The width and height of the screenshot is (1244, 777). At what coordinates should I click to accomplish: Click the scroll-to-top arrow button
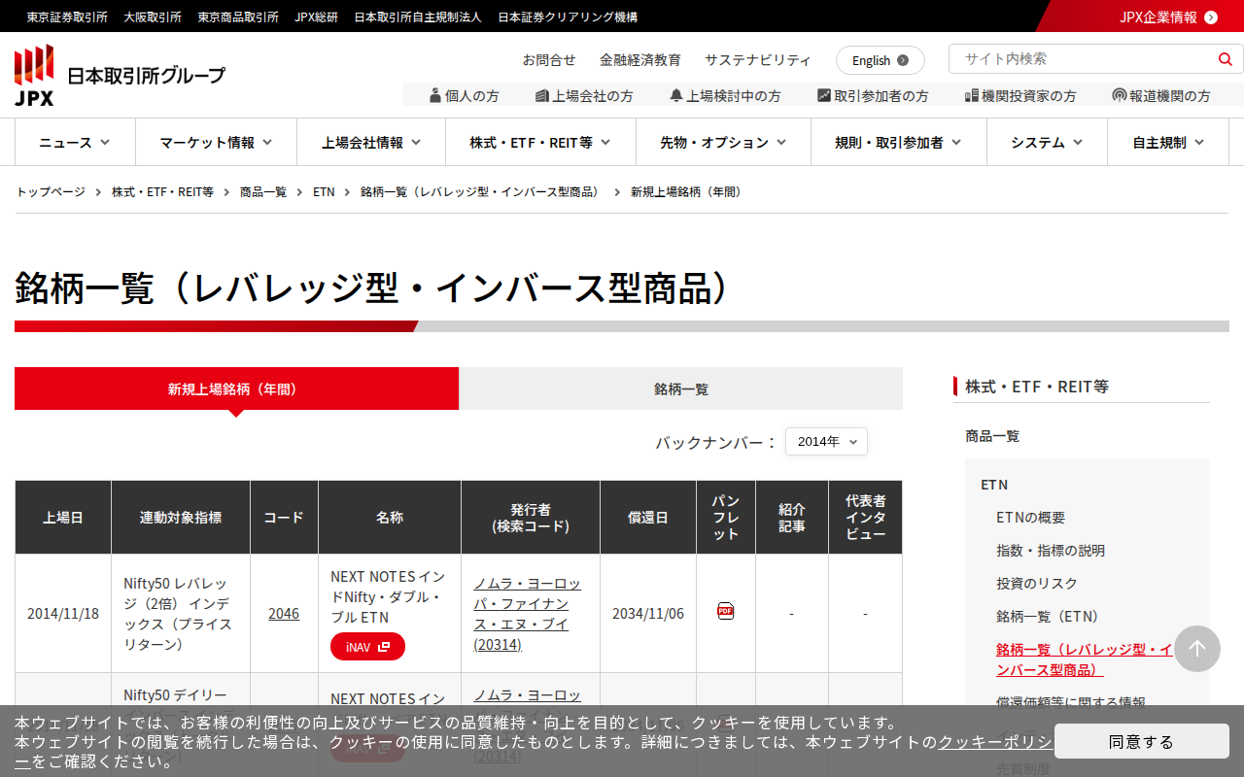point(1197,649)
